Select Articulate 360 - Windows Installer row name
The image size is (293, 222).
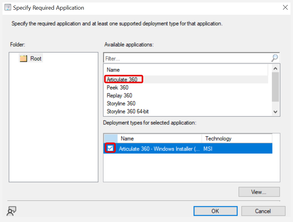pos(159,148)
